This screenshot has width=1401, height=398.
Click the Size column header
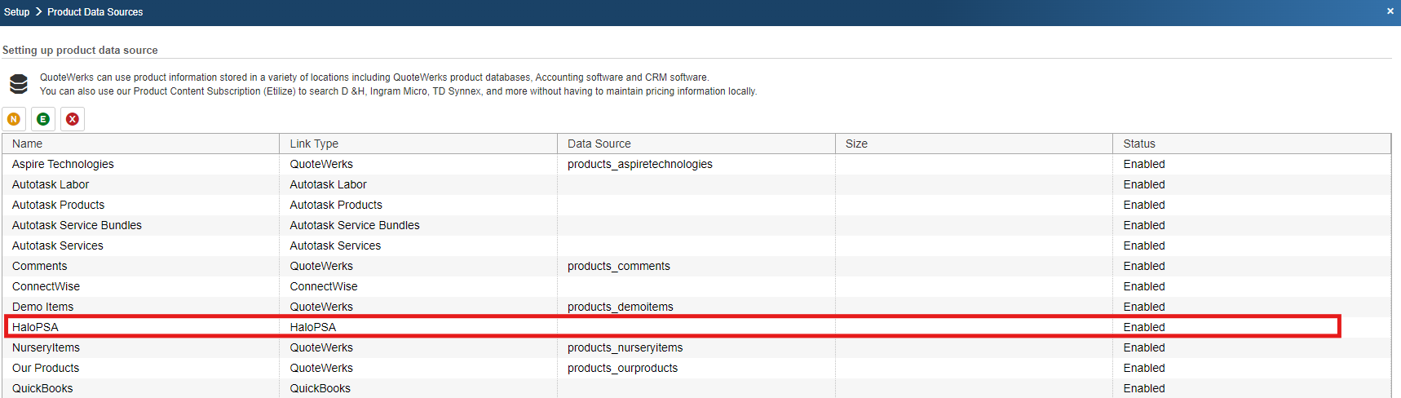click(856, 144)
